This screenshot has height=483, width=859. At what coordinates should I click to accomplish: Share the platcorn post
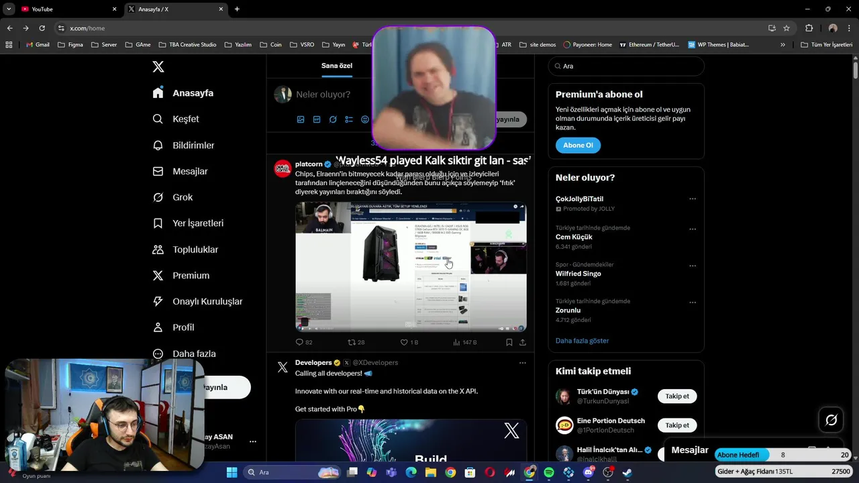click(522, 342)
